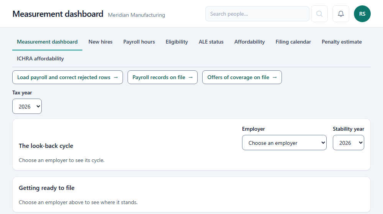Viewport: 383px width, 214px height.
Task: Click 'Choose an employer above to see where it stands.'
Action: 78,202
